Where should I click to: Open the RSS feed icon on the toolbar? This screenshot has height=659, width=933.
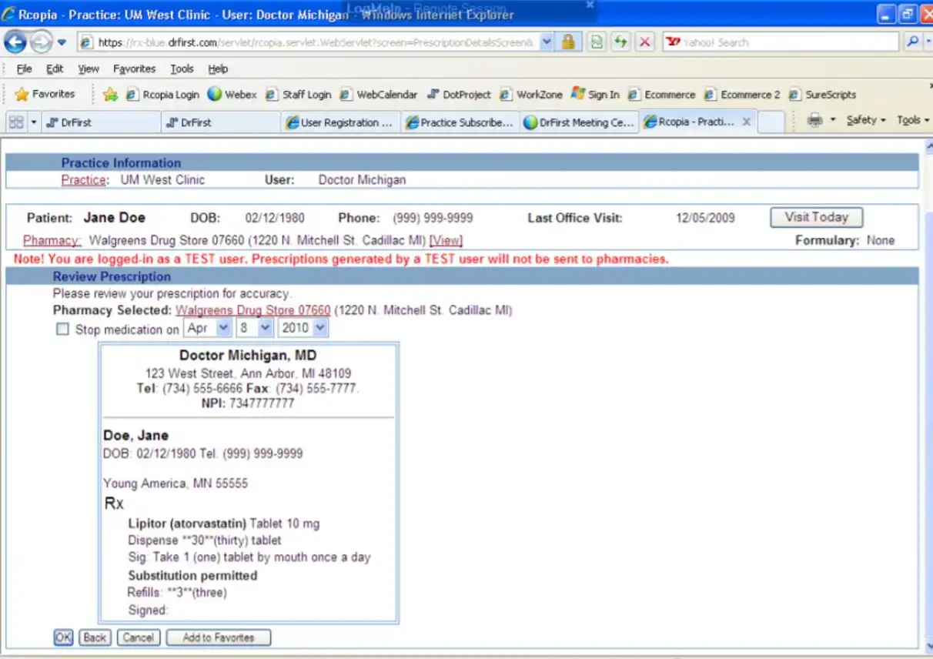click(597, 42)
